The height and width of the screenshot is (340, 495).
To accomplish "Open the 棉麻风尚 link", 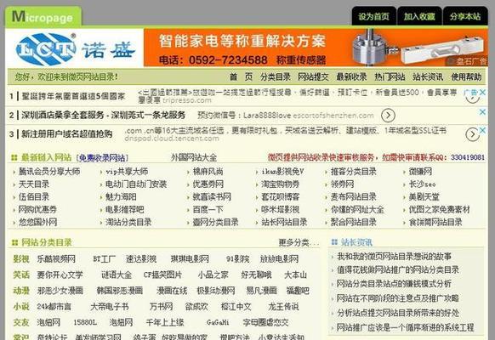I will click(208, 172).
